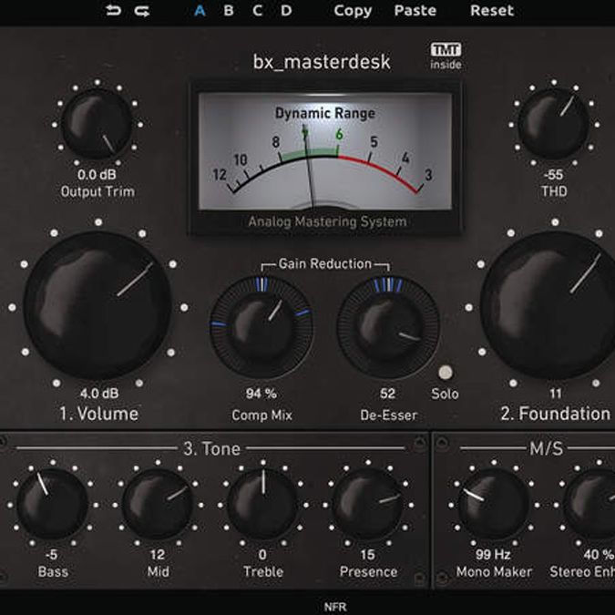Click the Output Trim knob
The width and height of the screenshot is (615, 615).
pyautogui.click(x=97, y=124)
